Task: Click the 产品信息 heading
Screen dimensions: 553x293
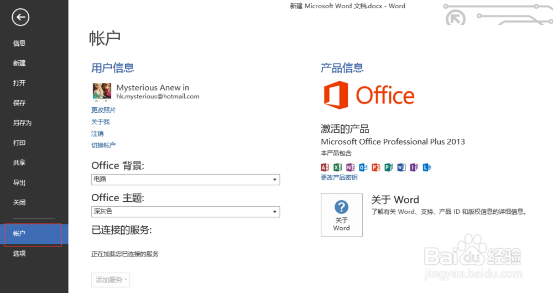Action: coord(342,67)
